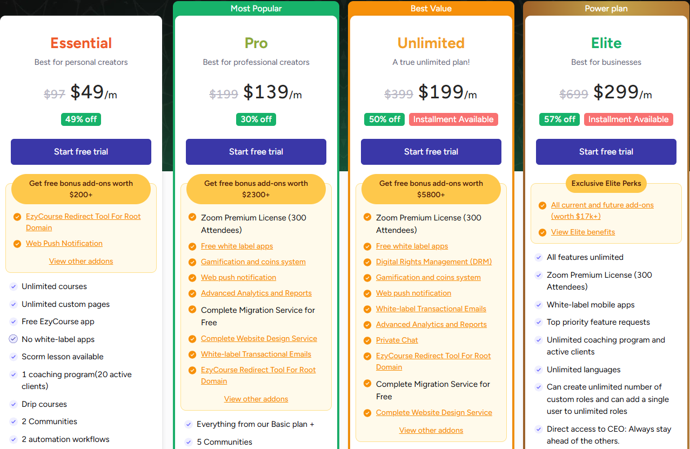Click check icon beside Top priority feature requests
The height and width of the screenshot is (449, 690).
tap(539, 322)
